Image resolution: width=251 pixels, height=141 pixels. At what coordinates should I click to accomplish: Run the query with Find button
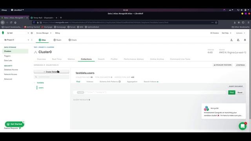click(232, 92)
